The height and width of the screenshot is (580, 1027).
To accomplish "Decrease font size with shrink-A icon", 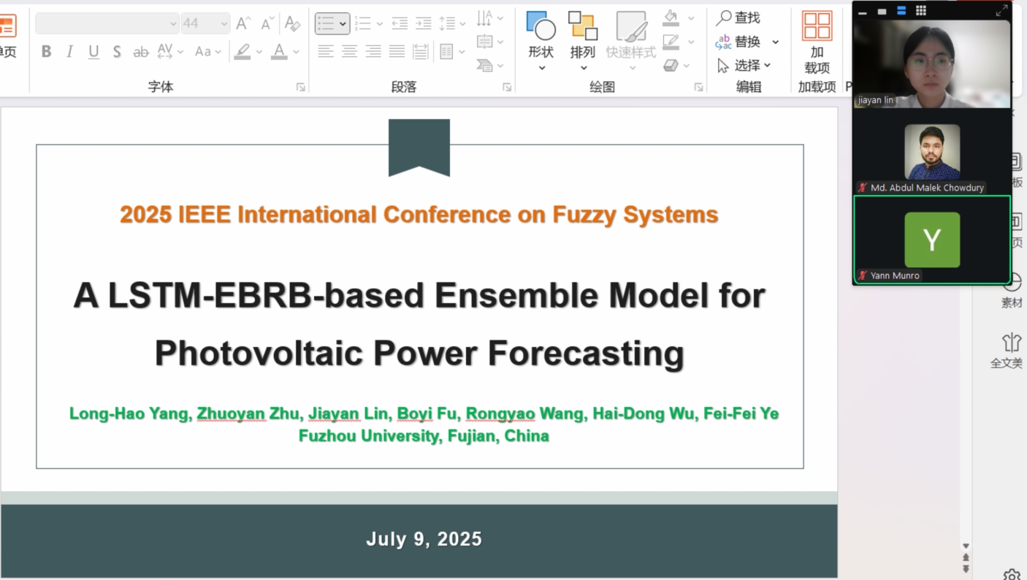I will pos(267,23).
